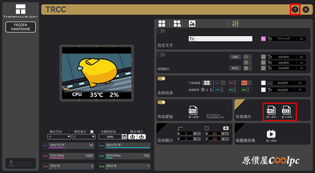The image size is (315, 173).
Task: Pick the white swatch beside the 123 font
Action: click(x=263, y=83)
